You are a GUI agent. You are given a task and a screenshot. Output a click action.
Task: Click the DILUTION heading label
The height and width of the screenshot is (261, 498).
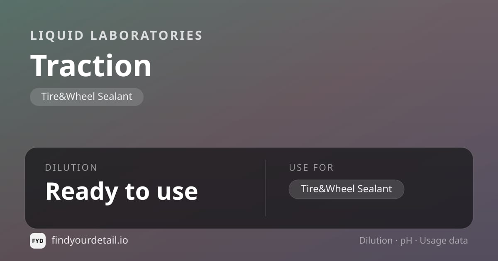pos(71,168)
